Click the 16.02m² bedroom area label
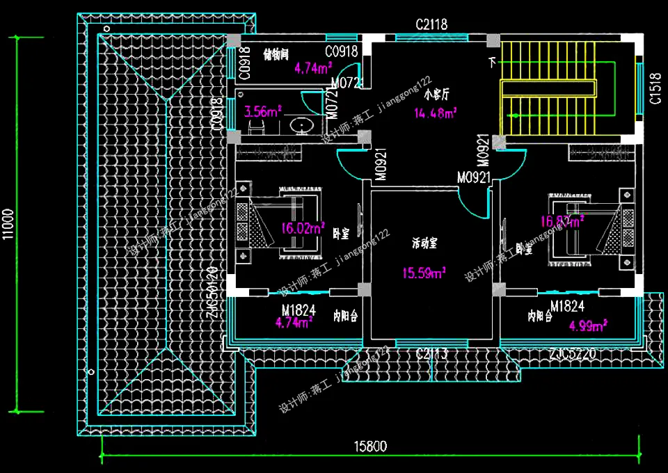The image size is (668, 473). click(x=303, y=228)
